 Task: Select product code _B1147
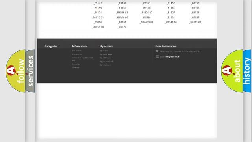tap(98, 3)
